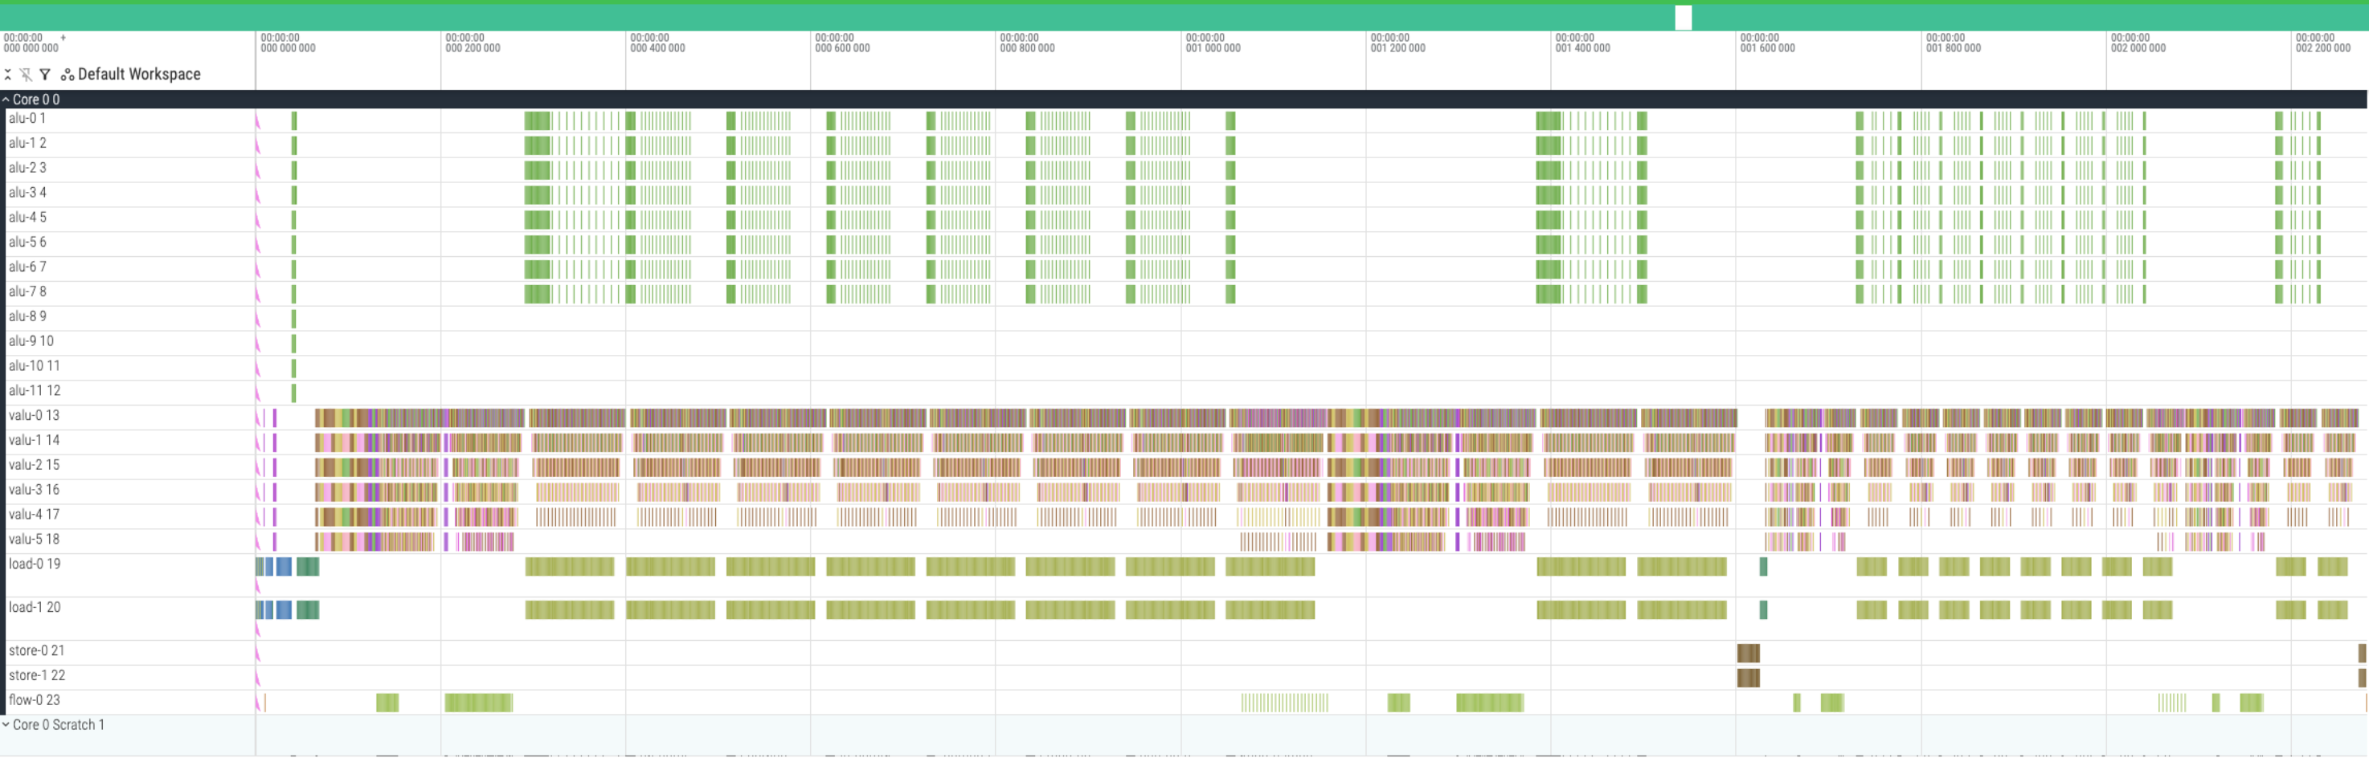Select the load-0 19 track label
Screen dimensions: 2369x758
(34, 564)
